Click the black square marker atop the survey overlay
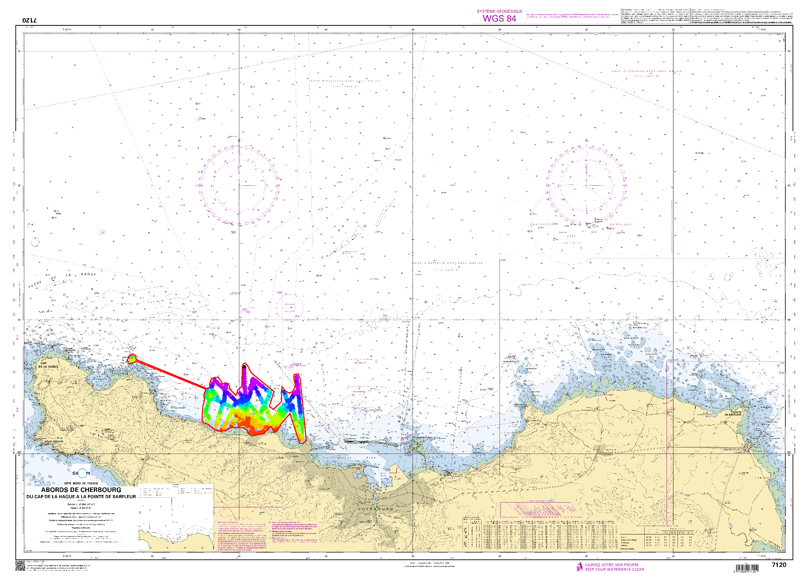The image size is (809, 581). coord(244,366)
